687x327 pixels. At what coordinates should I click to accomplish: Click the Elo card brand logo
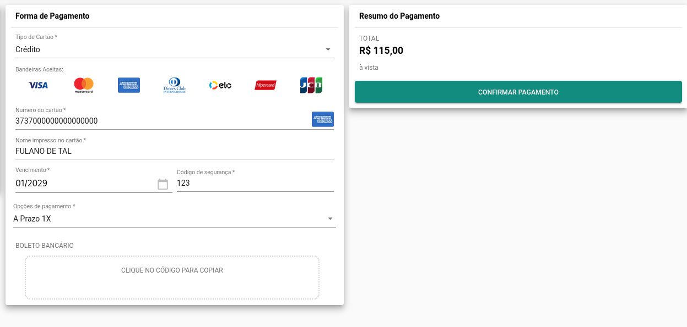pyautogui.click(x=220, y=85)
